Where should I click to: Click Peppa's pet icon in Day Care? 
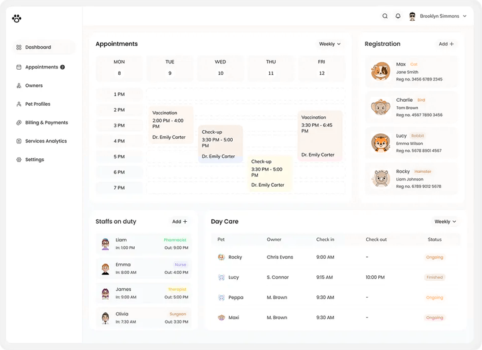[x=221, y=297]
